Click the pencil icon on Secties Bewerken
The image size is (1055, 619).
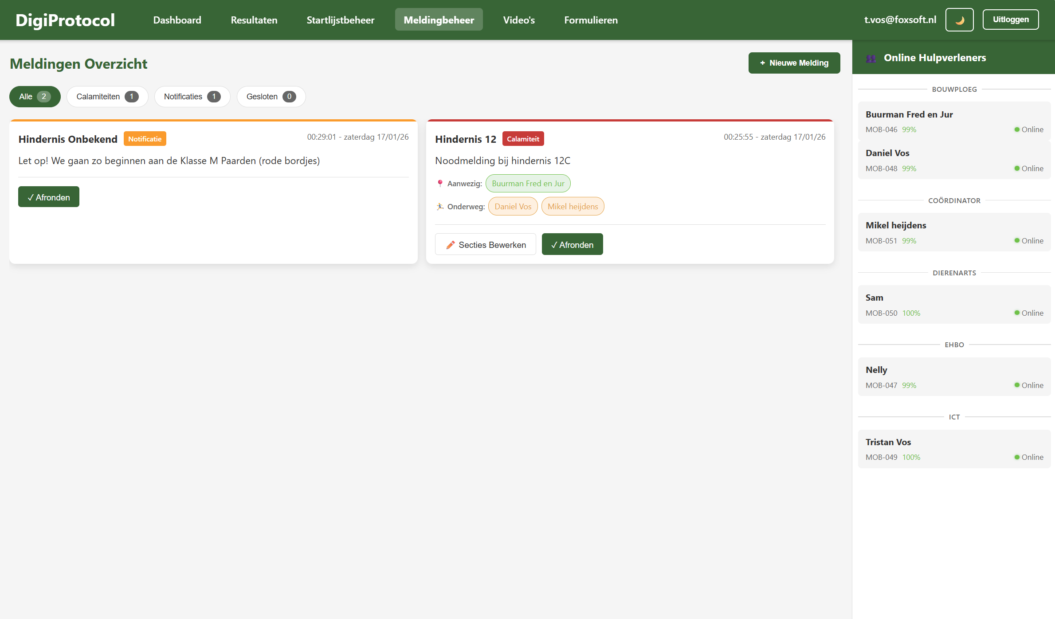(450, 245)
